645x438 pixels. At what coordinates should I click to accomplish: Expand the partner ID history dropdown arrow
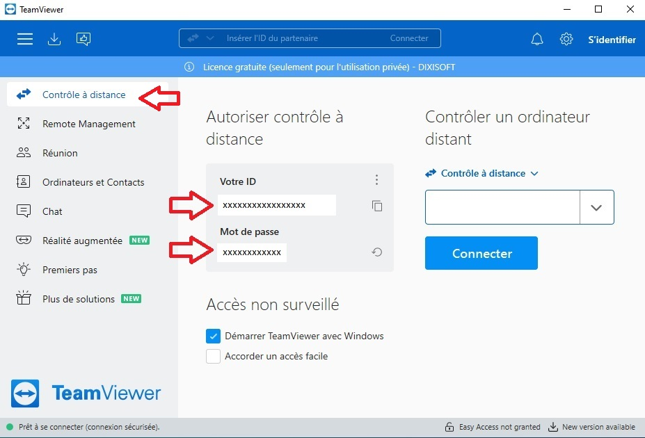pyautogui.click(x=596, y=207)
